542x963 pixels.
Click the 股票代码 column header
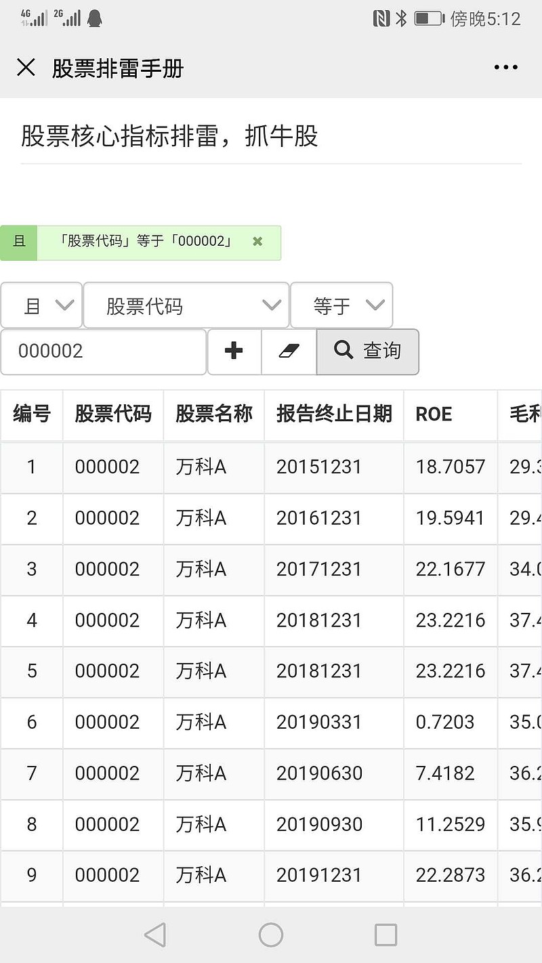click(x=113, y=414)
